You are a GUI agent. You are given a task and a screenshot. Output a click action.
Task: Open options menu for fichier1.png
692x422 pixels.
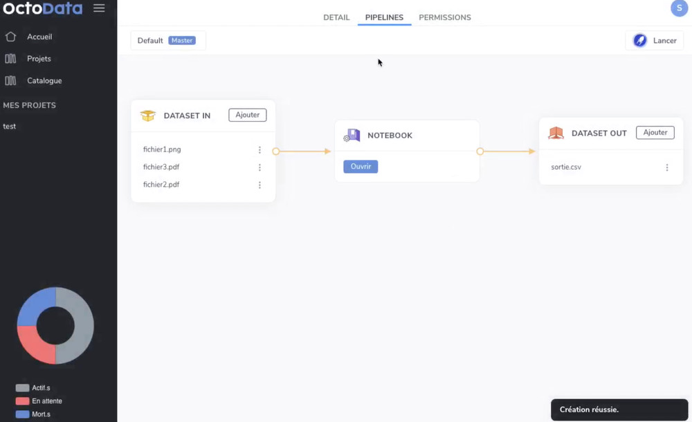pos(259,149)
